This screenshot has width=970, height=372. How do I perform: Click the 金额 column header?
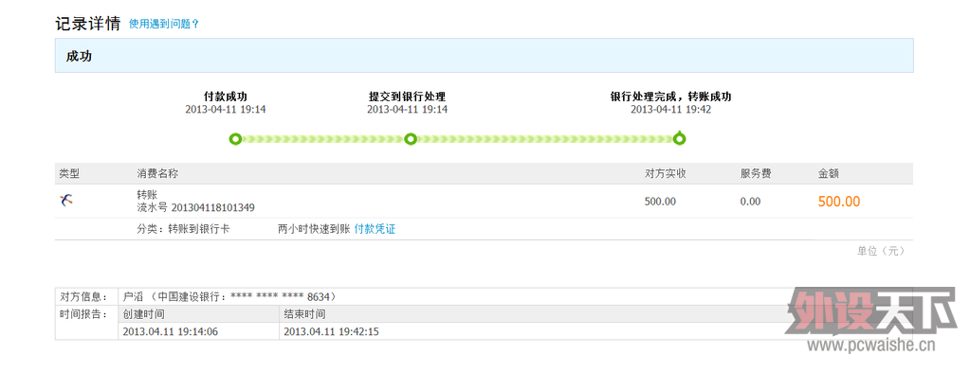click(x=829, y=173)
